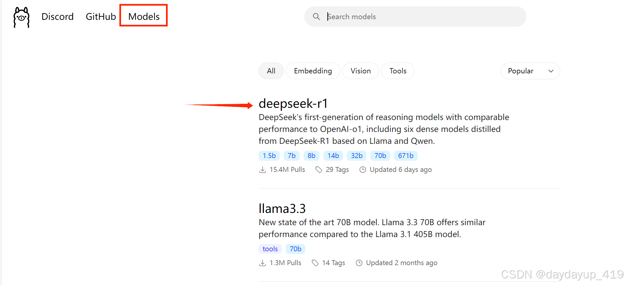Click the download icon beside 15.4M Pulls
The width and height of the screenshot is (625, 285).
(263, 170)
